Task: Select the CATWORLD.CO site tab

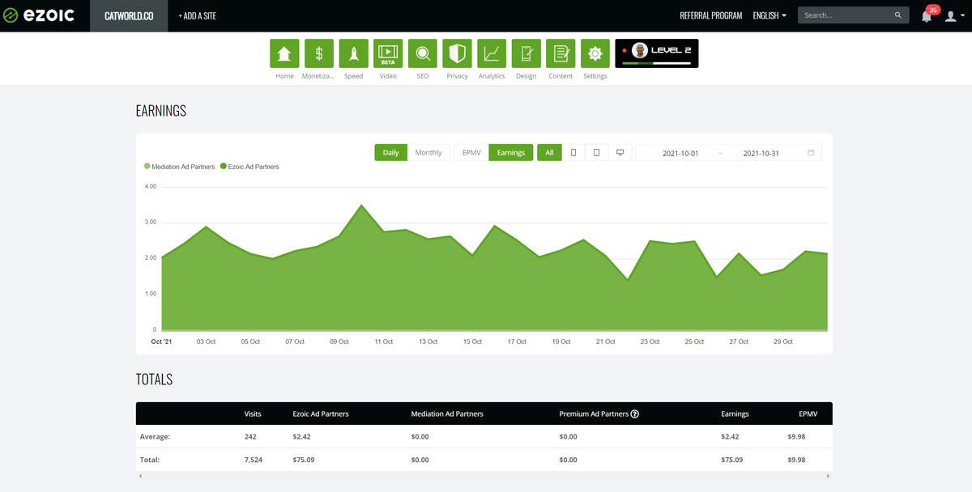Action: pyautogui.click(x=129, y=15)
